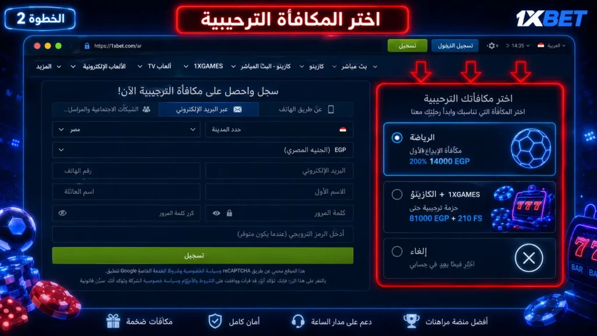
Task: Click the trophy icon in the footer
Action: point(411,321)
